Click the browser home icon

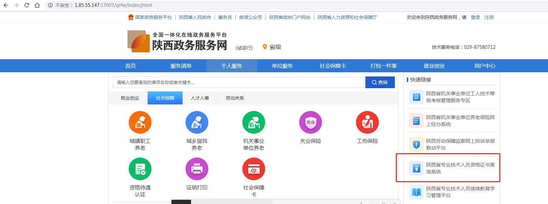[x=37, y=5]
